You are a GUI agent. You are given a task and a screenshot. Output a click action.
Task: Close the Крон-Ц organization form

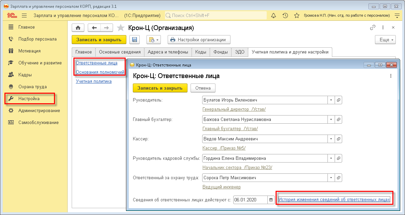point(393,28)
